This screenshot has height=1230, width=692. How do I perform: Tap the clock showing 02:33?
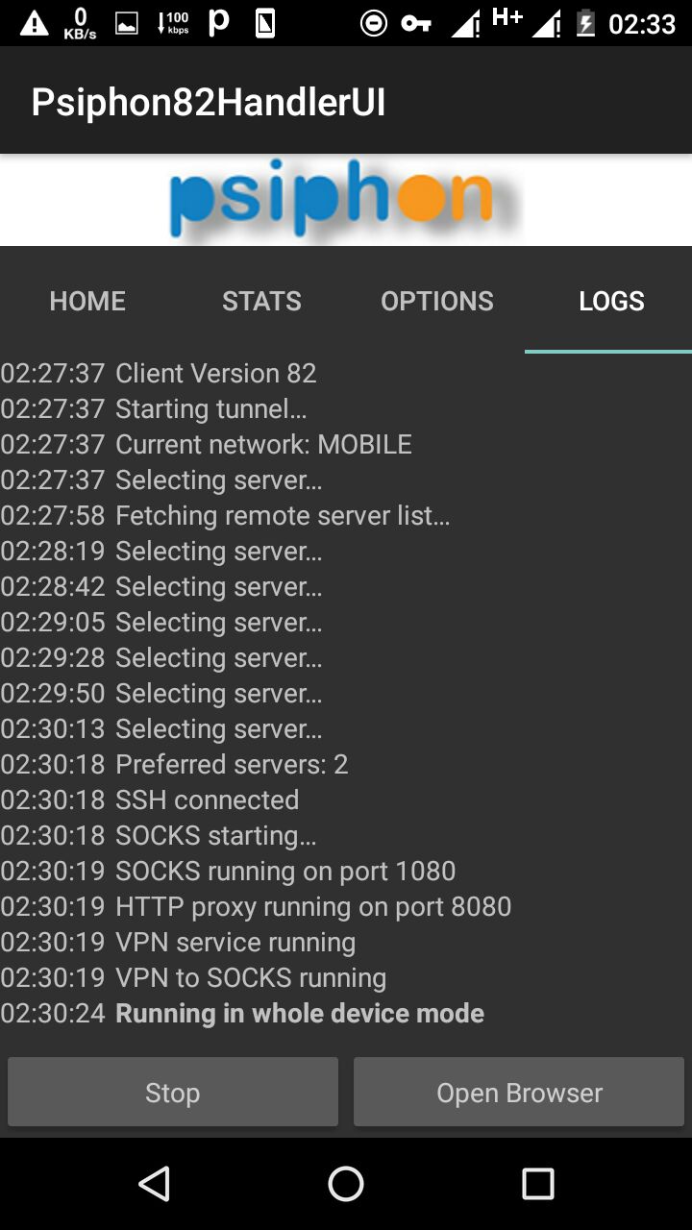pyautogui.click(x=643, y=24)
